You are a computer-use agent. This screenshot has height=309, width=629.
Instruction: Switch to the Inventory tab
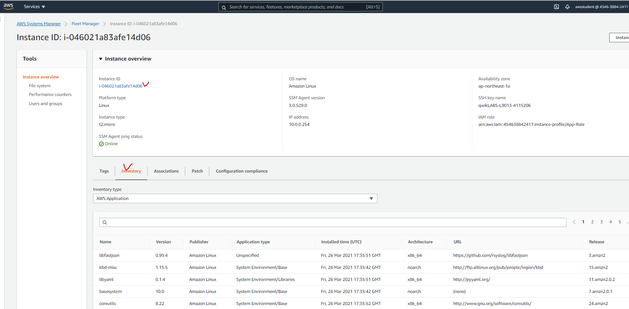(131, 171)
